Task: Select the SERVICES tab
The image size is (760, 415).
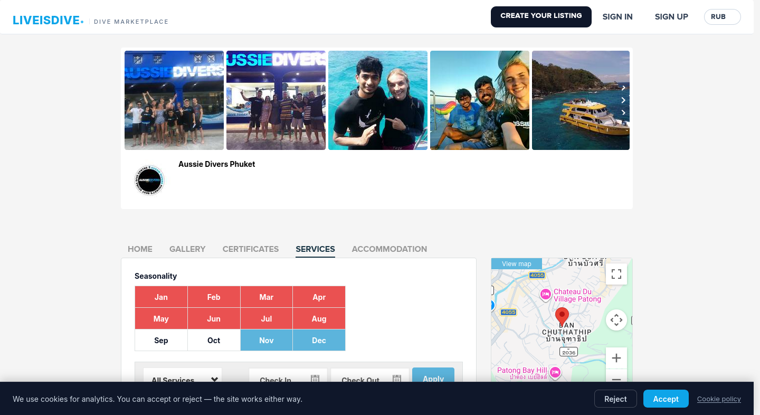Action: 315,249
